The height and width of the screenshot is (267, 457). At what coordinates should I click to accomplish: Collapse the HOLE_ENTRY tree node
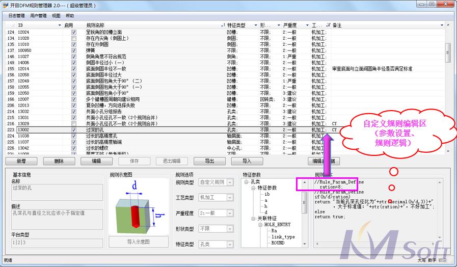point(260,225)
